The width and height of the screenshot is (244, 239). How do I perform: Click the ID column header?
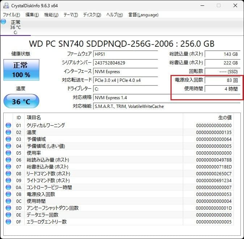(18, 118)
